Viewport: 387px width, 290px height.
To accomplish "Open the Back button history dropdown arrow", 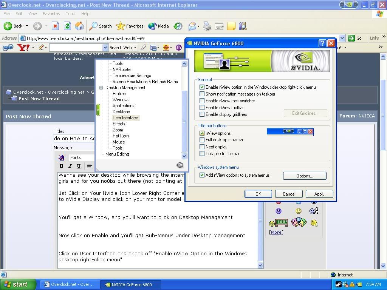I will (27, 26).
